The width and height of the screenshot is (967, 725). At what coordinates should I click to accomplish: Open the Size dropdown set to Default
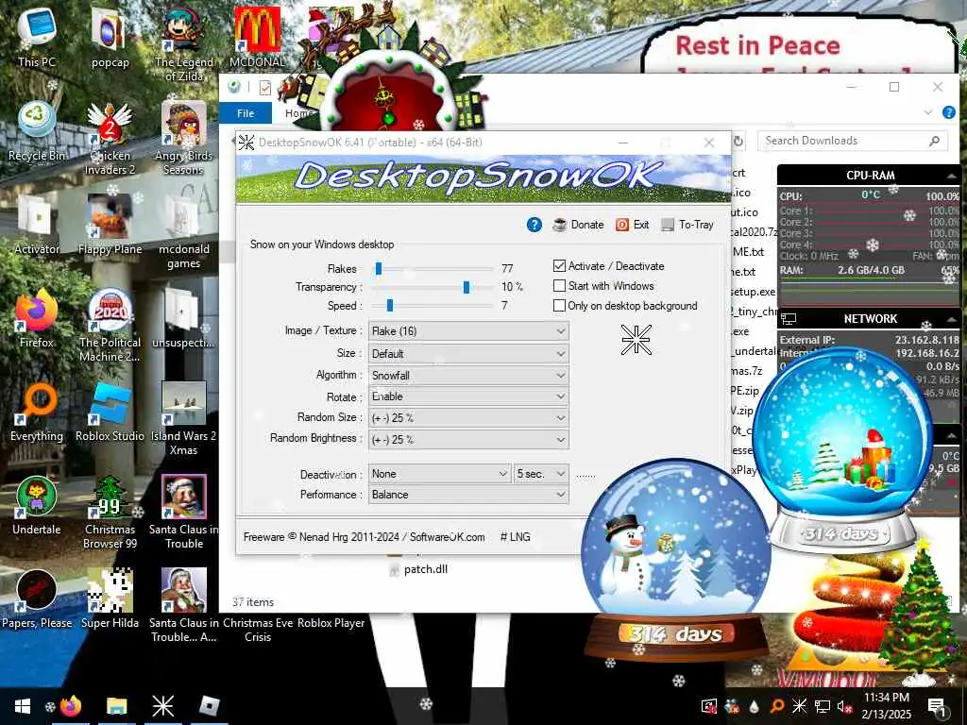[468, 354]
